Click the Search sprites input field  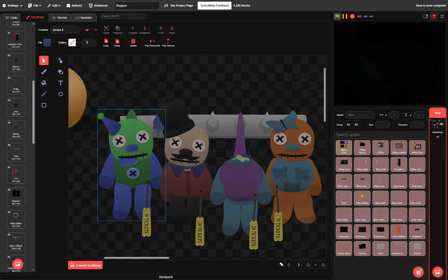[380, 135]
